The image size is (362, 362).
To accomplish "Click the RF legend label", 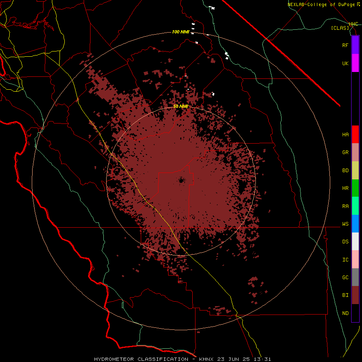I will pyautogui.click(x=345, y=45).
